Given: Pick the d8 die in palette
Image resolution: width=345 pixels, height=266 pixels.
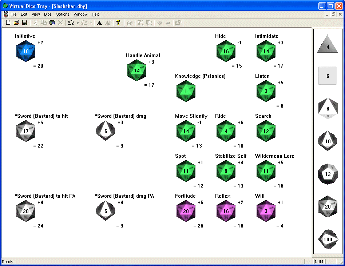Looking at the screenshot, I should pos(328,109).
